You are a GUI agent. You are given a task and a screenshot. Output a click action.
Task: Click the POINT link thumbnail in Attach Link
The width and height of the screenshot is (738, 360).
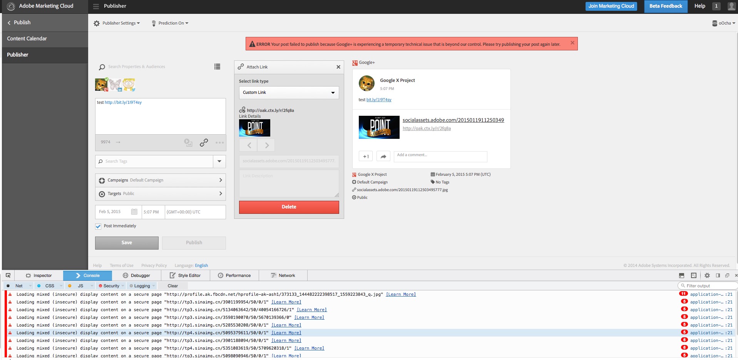tap(254, 128)
